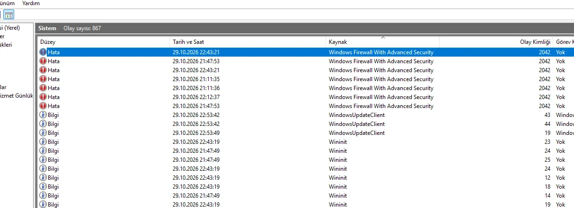Toggle the Show/Hide Action Pane toolbar icon
This screenshot has width=574, height=208.
(x=9, y=15)
